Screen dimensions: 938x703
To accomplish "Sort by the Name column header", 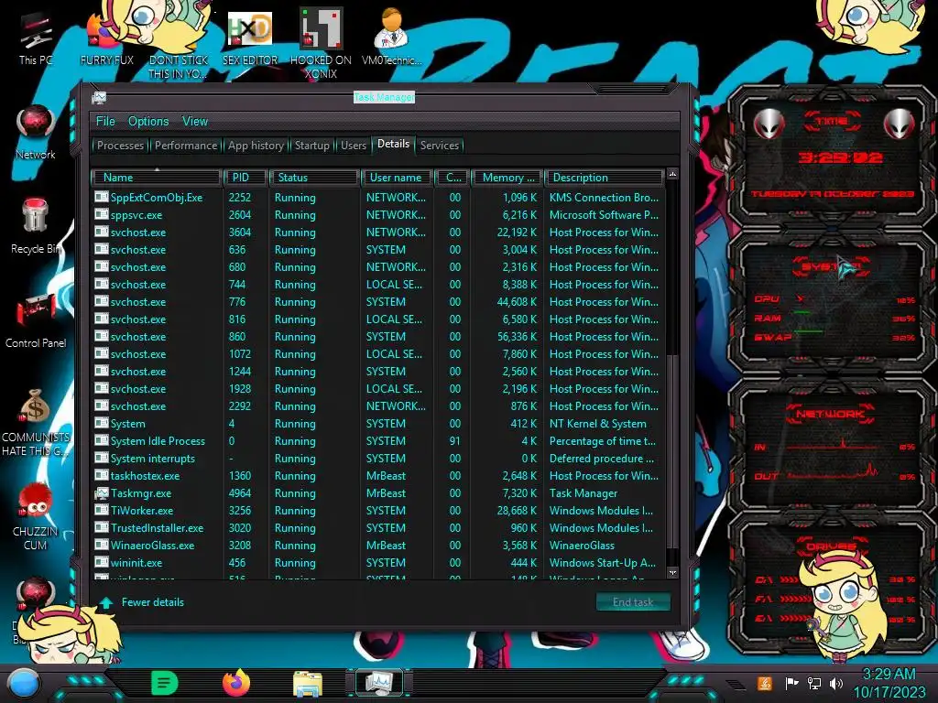I will [156, 178].
